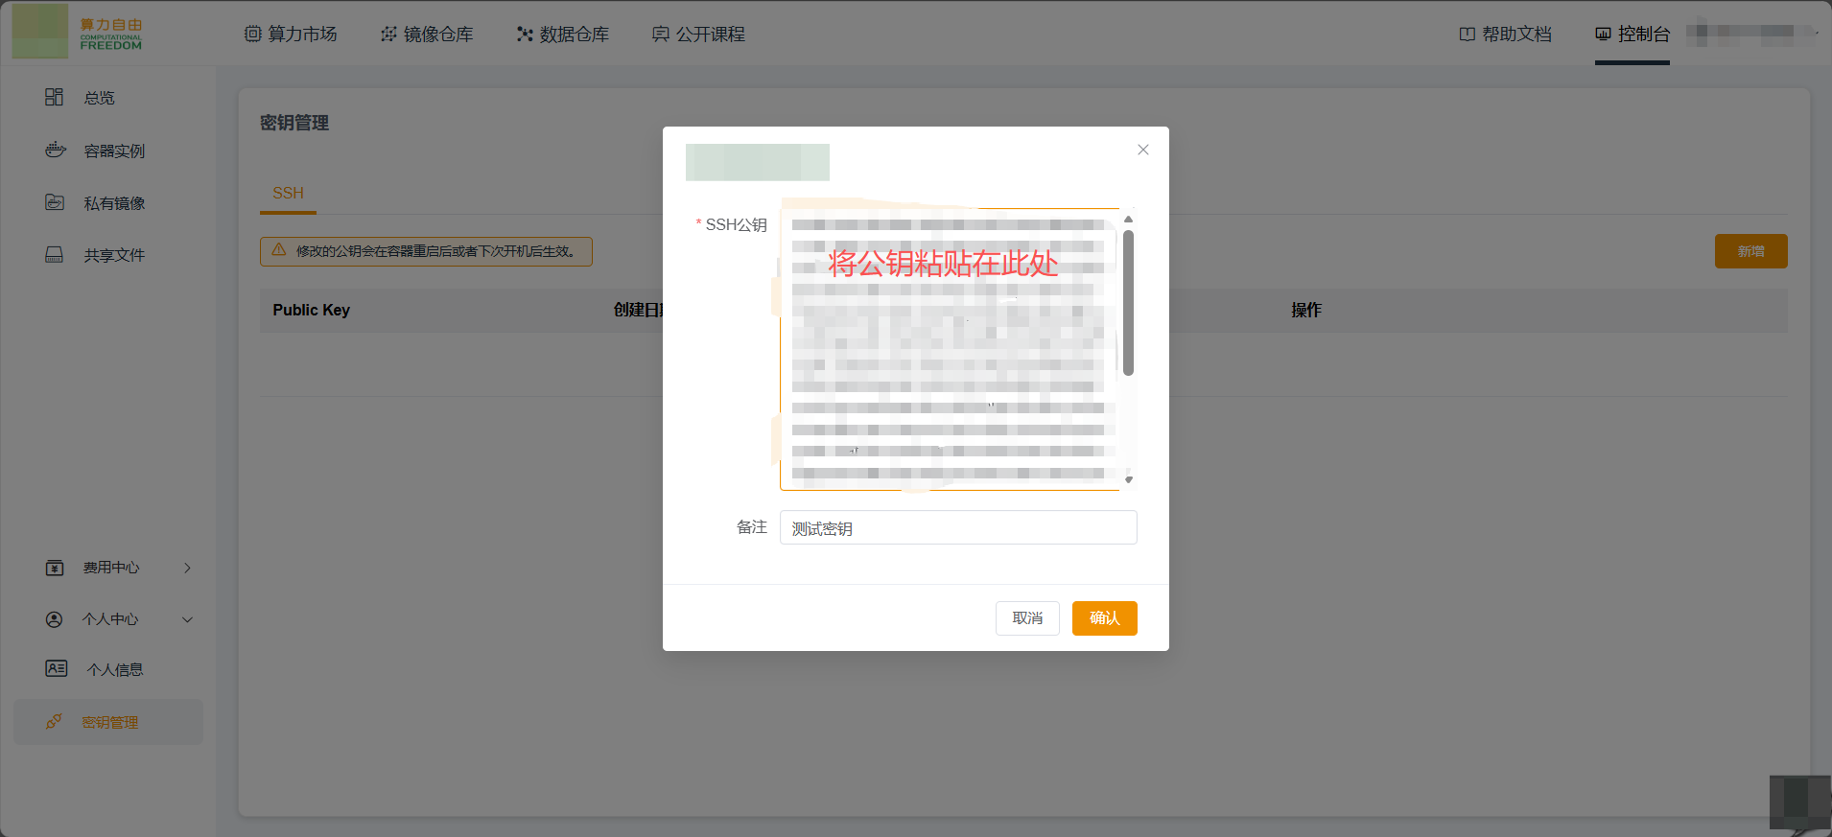Open 个人信息 in sidebar
Viewport: 1832px width, 837px height.
(x=114, y=669)
